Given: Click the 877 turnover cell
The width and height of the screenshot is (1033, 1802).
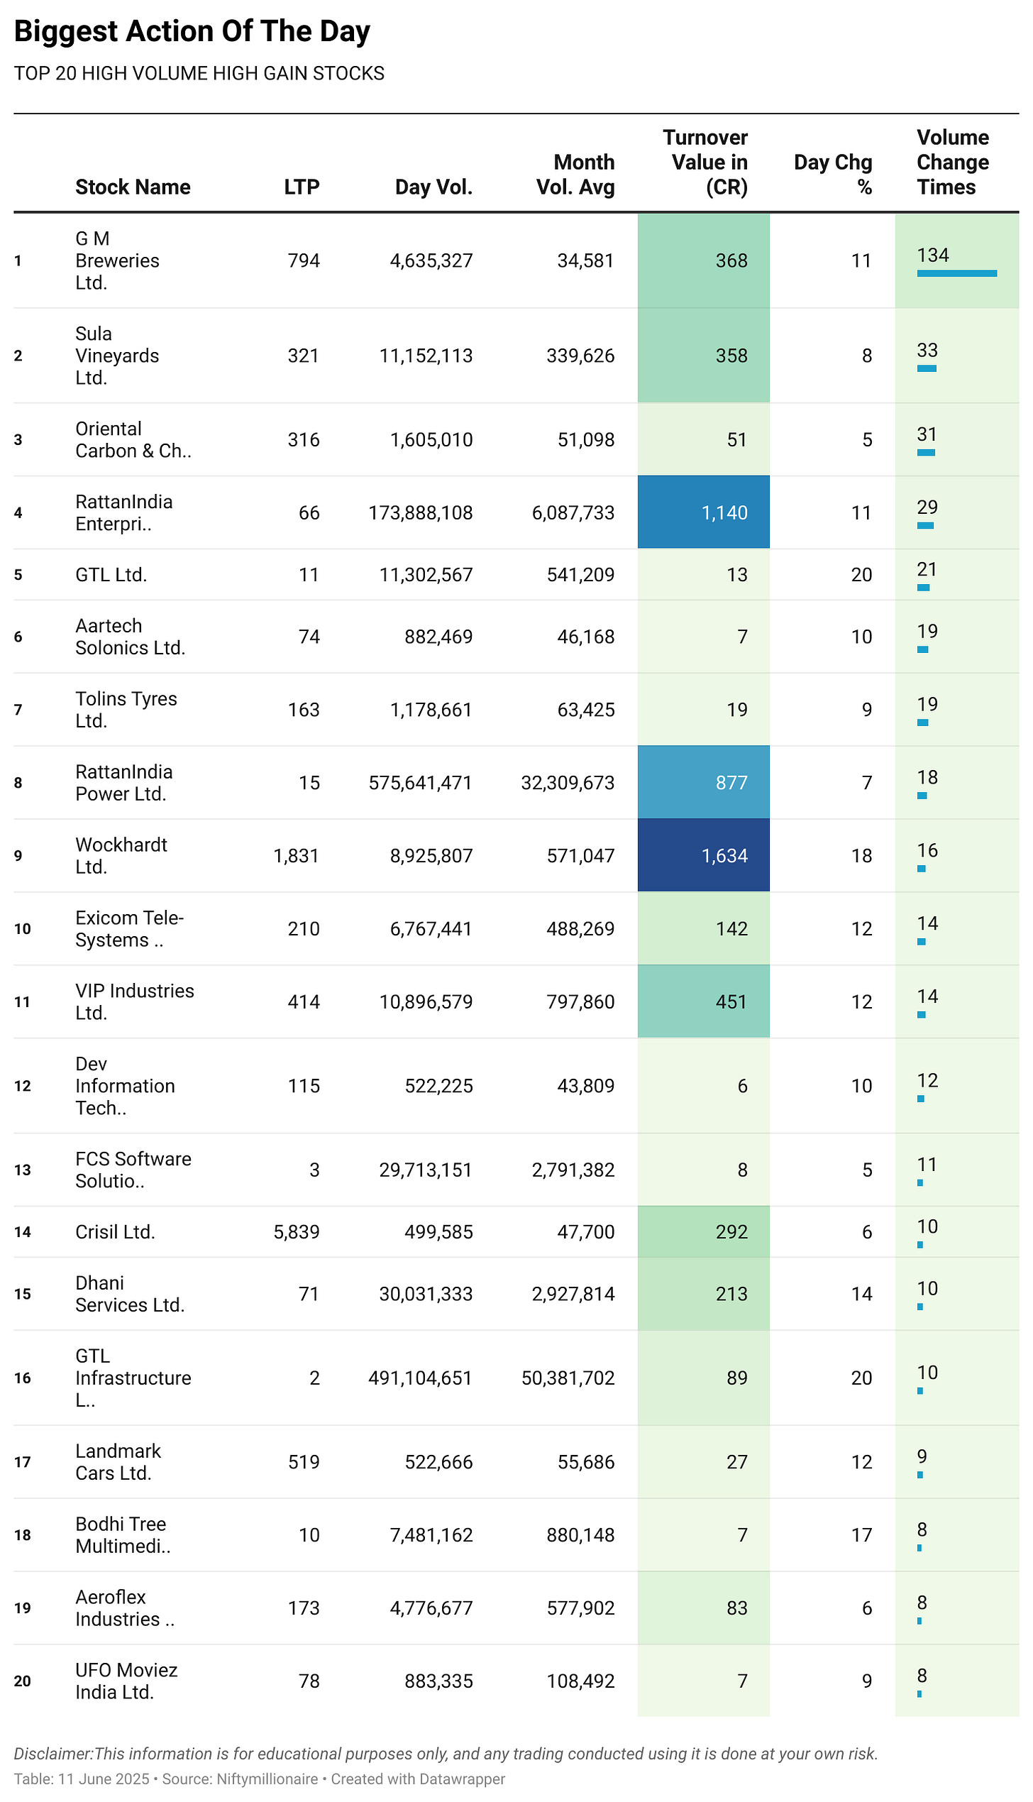Looking at the screenshot, I should [x=704, y=783].
